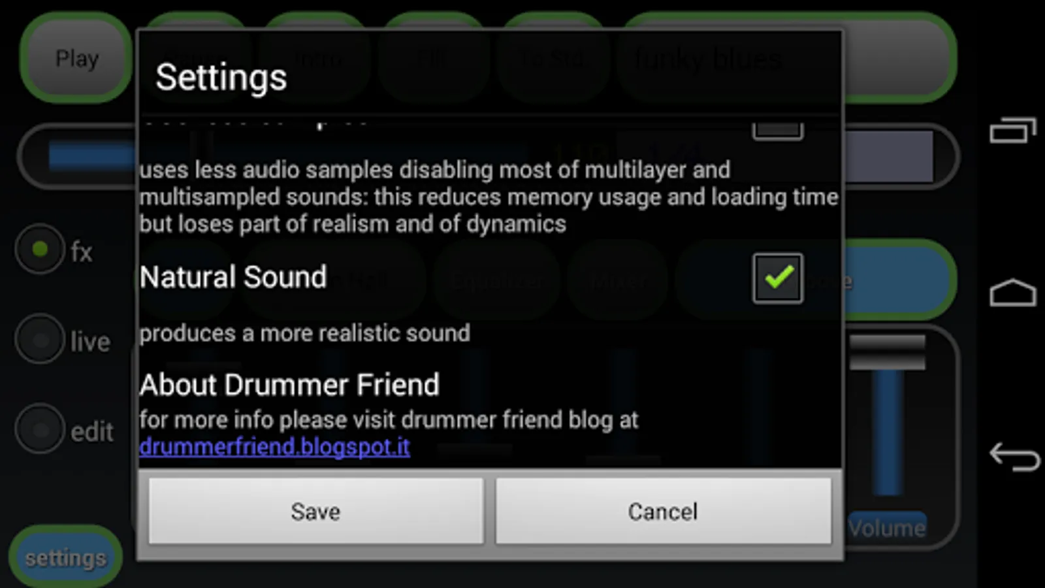Tap the Android recent apps icon
This screenshot has width=1045, height=588.
coord(1013,130)
